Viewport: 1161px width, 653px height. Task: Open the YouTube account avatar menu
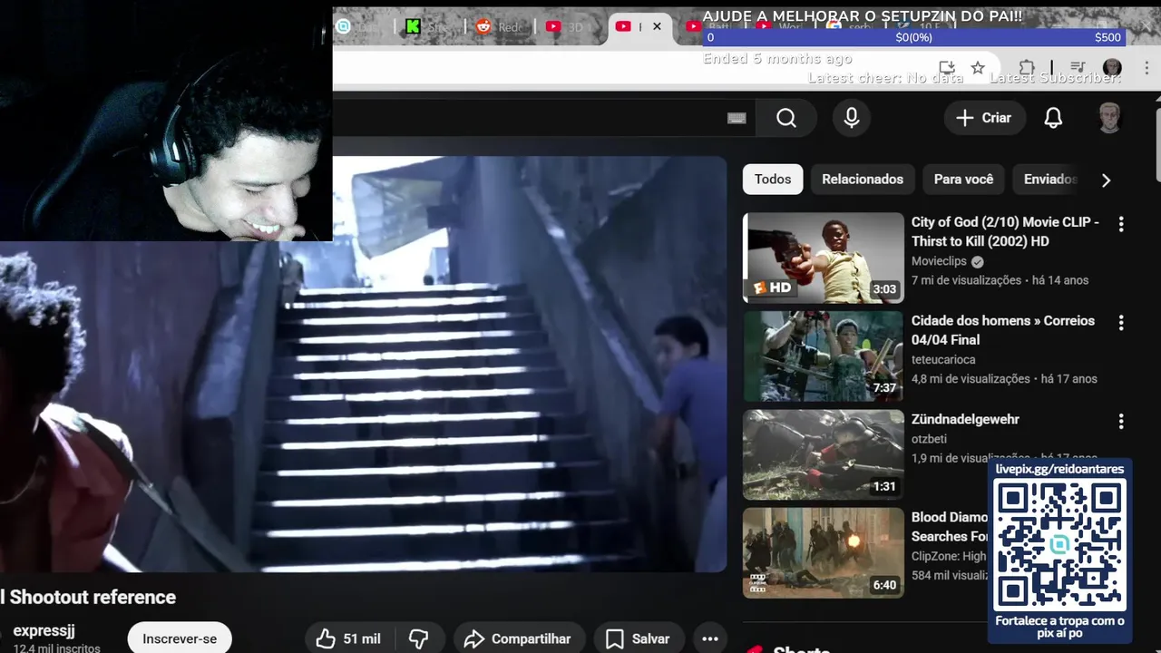[1109, 118]
